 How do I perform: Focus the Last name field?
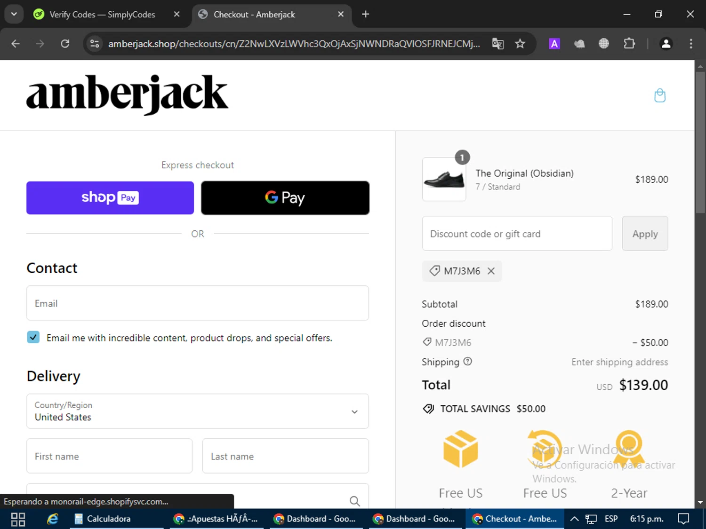[x=286, y=456]
